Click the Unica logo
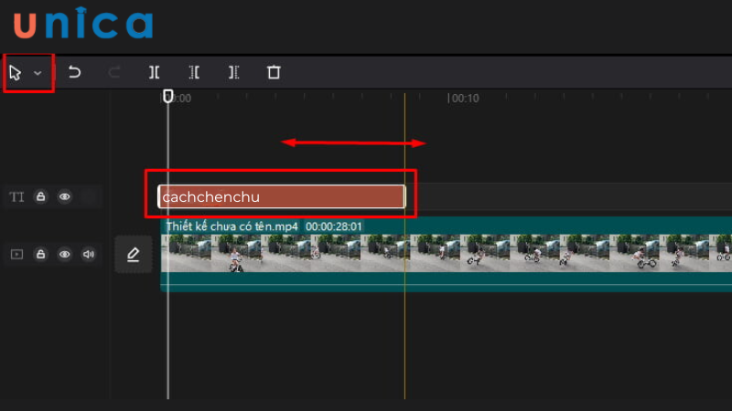The width and height of the screenshot is (732, 411). 83,23
